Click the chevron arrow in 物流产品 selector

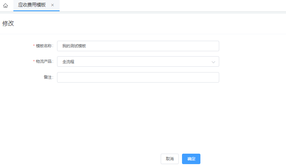coord(213,62)
